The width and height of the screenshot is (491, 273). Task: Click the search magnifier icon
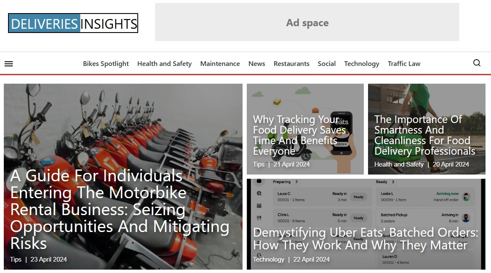(477, 63)
